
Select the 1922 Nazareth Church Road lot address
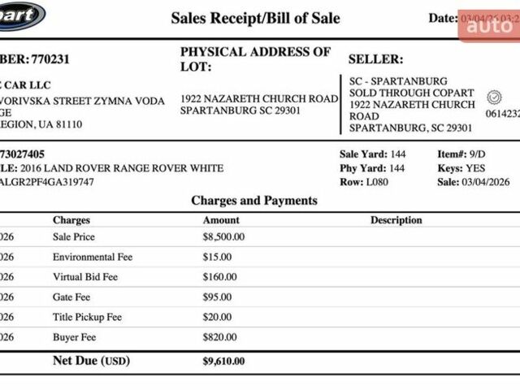click(258, 98)
